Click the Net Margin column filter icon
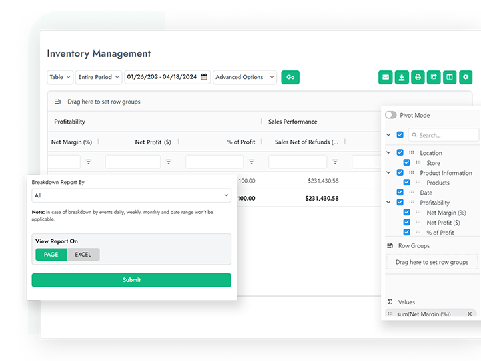Viewport: 481px width, 361px height. tap(89, 162)
